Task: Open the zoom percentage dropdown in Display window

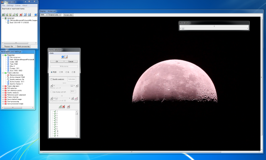Action: coord(44,15)
